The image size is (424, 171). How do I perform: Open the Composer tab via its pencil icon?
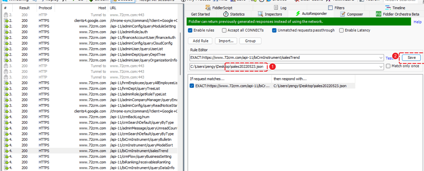pyautogui.click(x=343, y=14)
